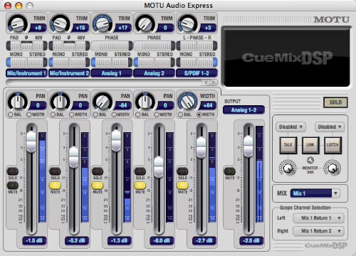This screenshot has width=356, height=256.
Task: Click the TALK button
Action: click(x=288, y=144)
